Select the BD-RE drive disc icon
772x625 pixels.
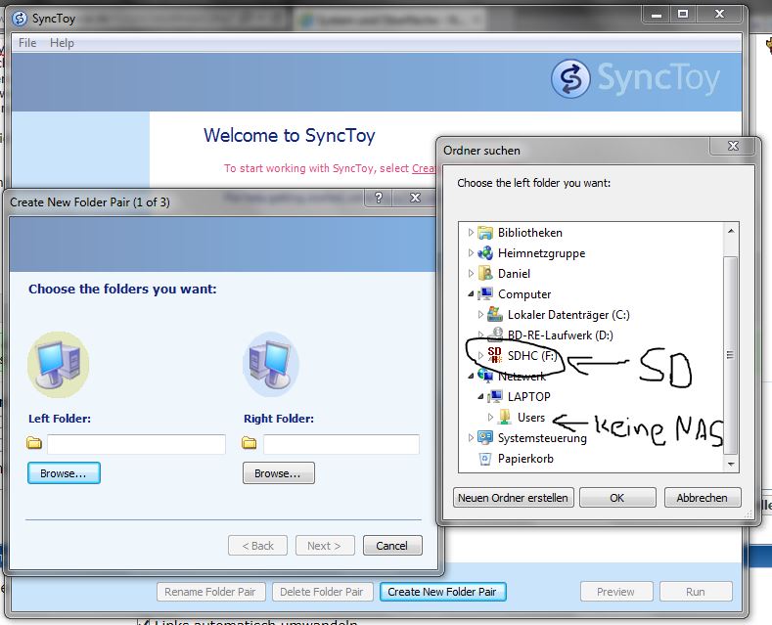(495, 335)
